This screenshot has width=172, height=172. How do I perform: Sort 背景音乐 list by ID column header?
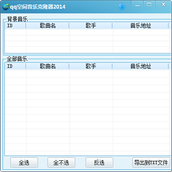pos(15,25)
